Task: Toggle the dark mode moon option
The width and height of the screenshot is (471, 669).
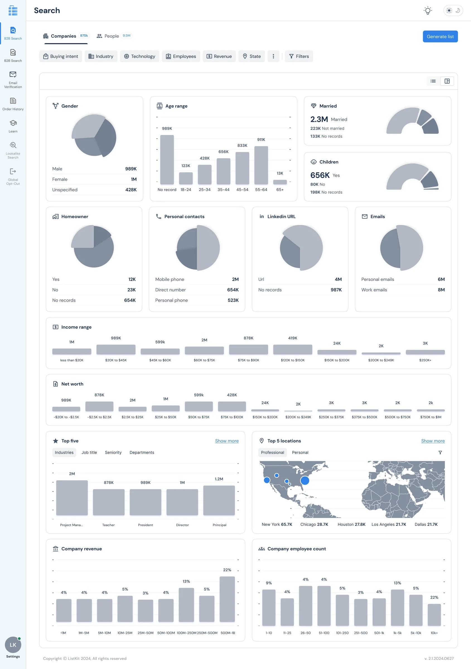Action: click(458, 11)
